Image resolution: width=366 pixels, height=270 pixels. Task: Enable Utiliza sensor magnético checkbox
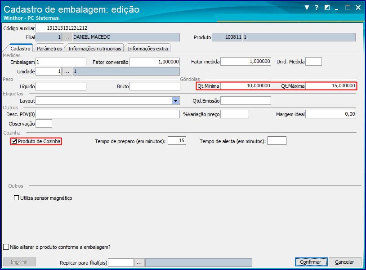(16, 198)
